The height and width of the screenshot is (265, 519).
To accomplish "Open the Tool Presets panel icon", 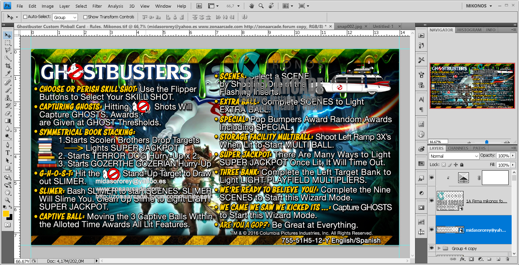I will pos(421,60).
